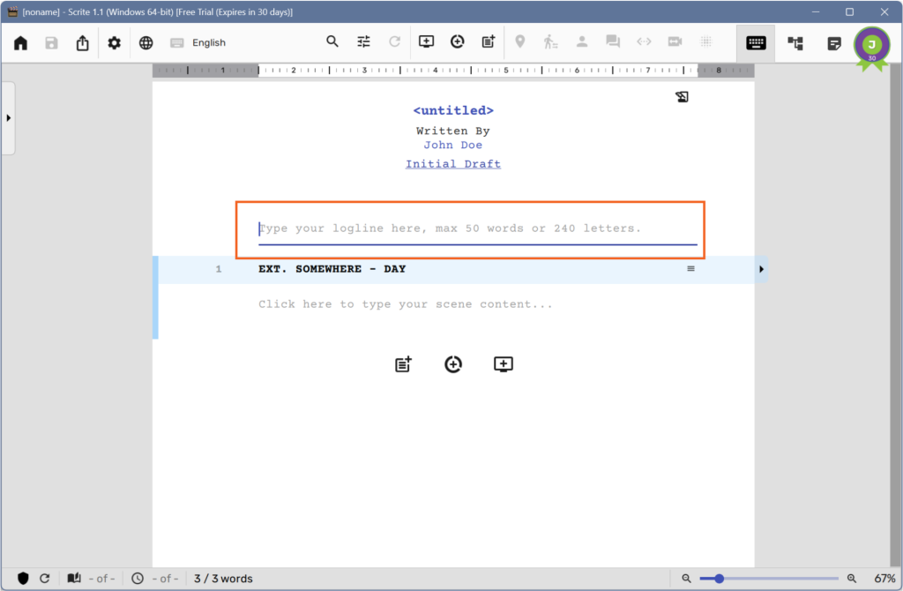
Task: Toggle the shield icon in the status bar
Action: (22, 579)
